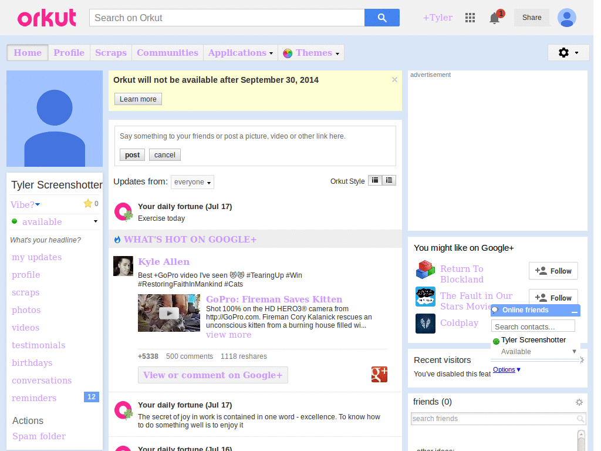The height and width of the screenshot is (451, 601).
Task: Click Jul 17 excellence fortune clover icon
Action: coord(123,410)
